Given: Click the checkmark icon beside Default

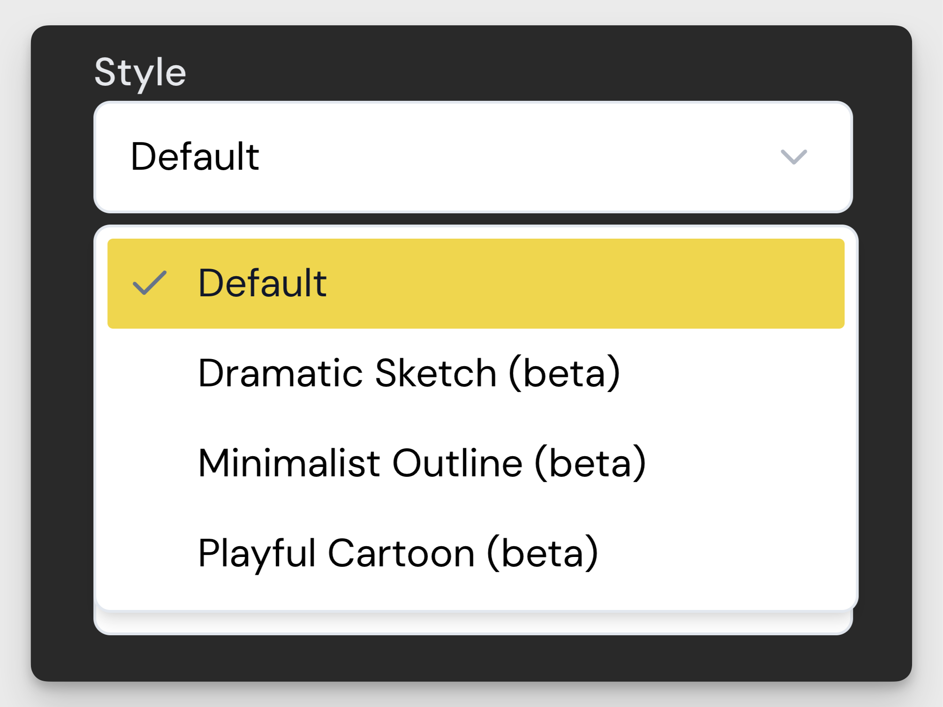Looking at the screenshot, I should point(150,283).
